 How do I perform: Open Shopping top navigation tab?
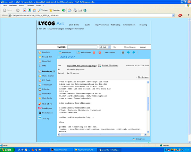[x=143, y=25]
